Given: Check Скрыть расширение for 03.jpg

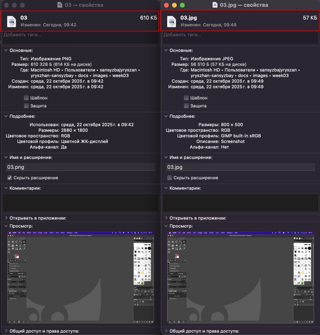Looking at the screenshot, I should pos(170,178).
